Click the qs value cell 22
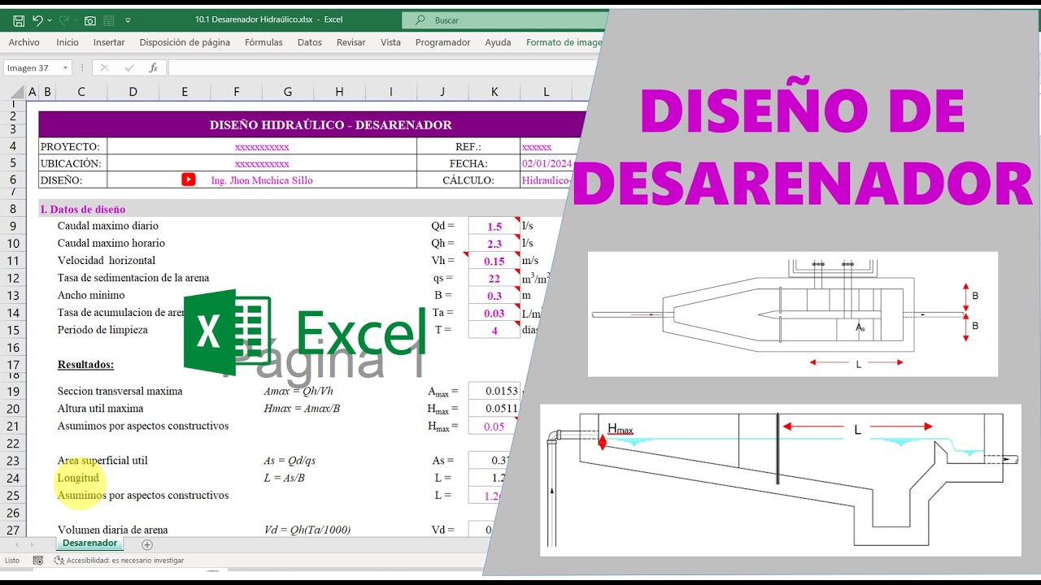 point(494,278)
